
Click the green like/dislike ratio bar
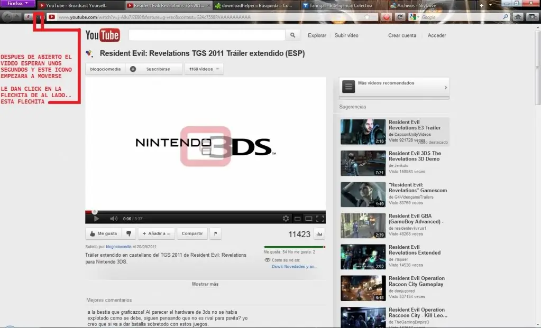pos(295,247)
